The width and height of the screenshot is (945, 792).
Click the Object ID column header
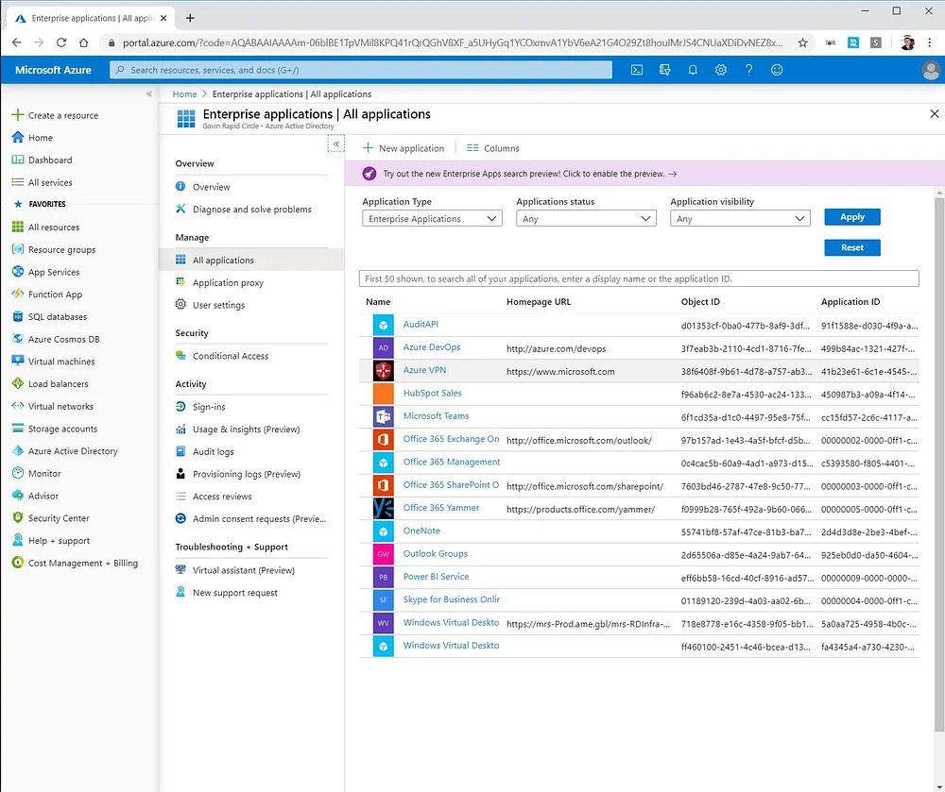tap(700, 301)
